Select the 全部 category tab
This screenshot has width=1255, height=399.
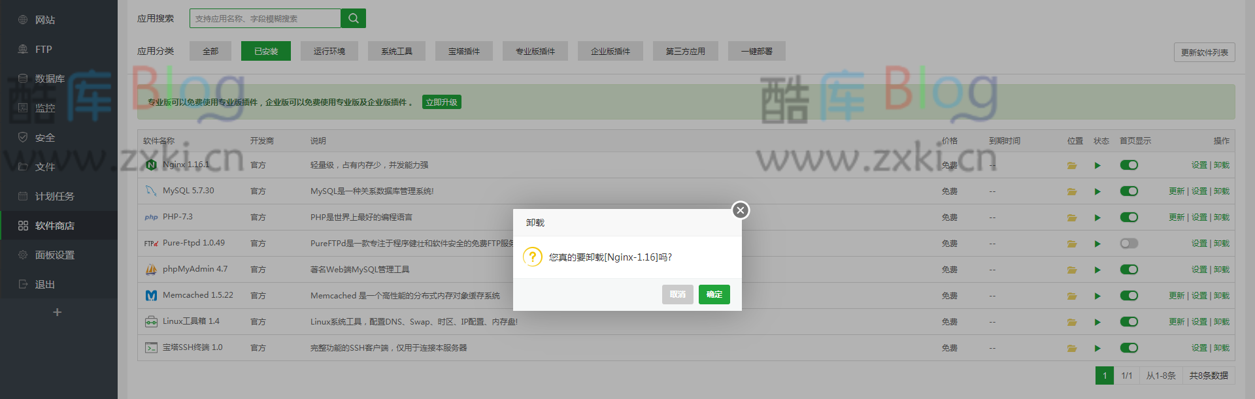pos(210,51)
